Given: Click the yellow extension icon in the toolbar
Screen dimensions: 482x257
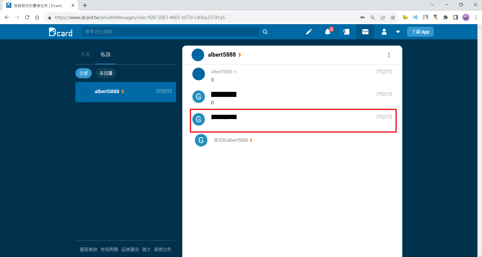Looking at the screenshot, I should pyautogui.click(x=405, y=17).
